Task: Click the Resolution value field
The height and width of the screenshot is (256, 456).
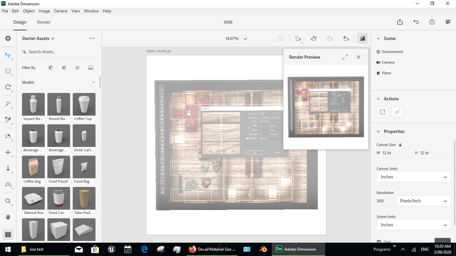Action: point(385,201)
